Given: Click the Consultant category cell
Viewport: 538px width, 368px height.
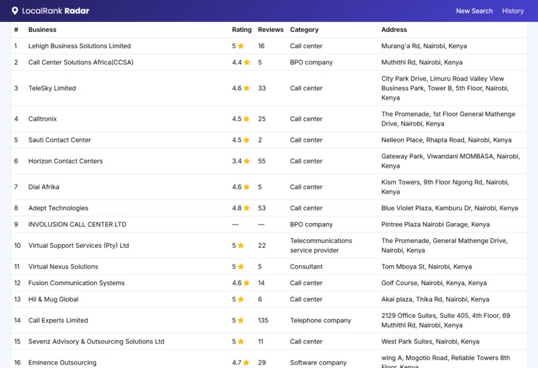Looking at the screenshot, I should tap(306, 266).
